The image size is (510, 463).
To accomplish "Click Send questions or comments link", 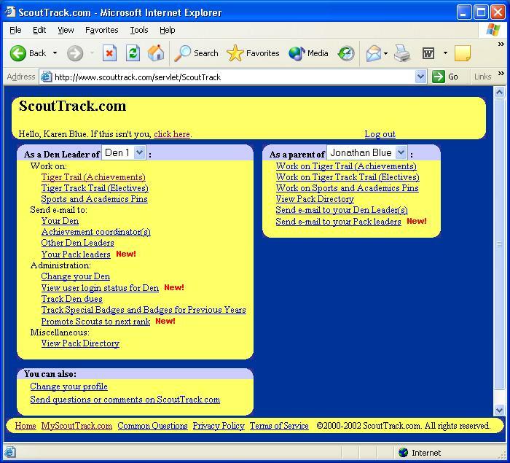I will click(125, 399).
